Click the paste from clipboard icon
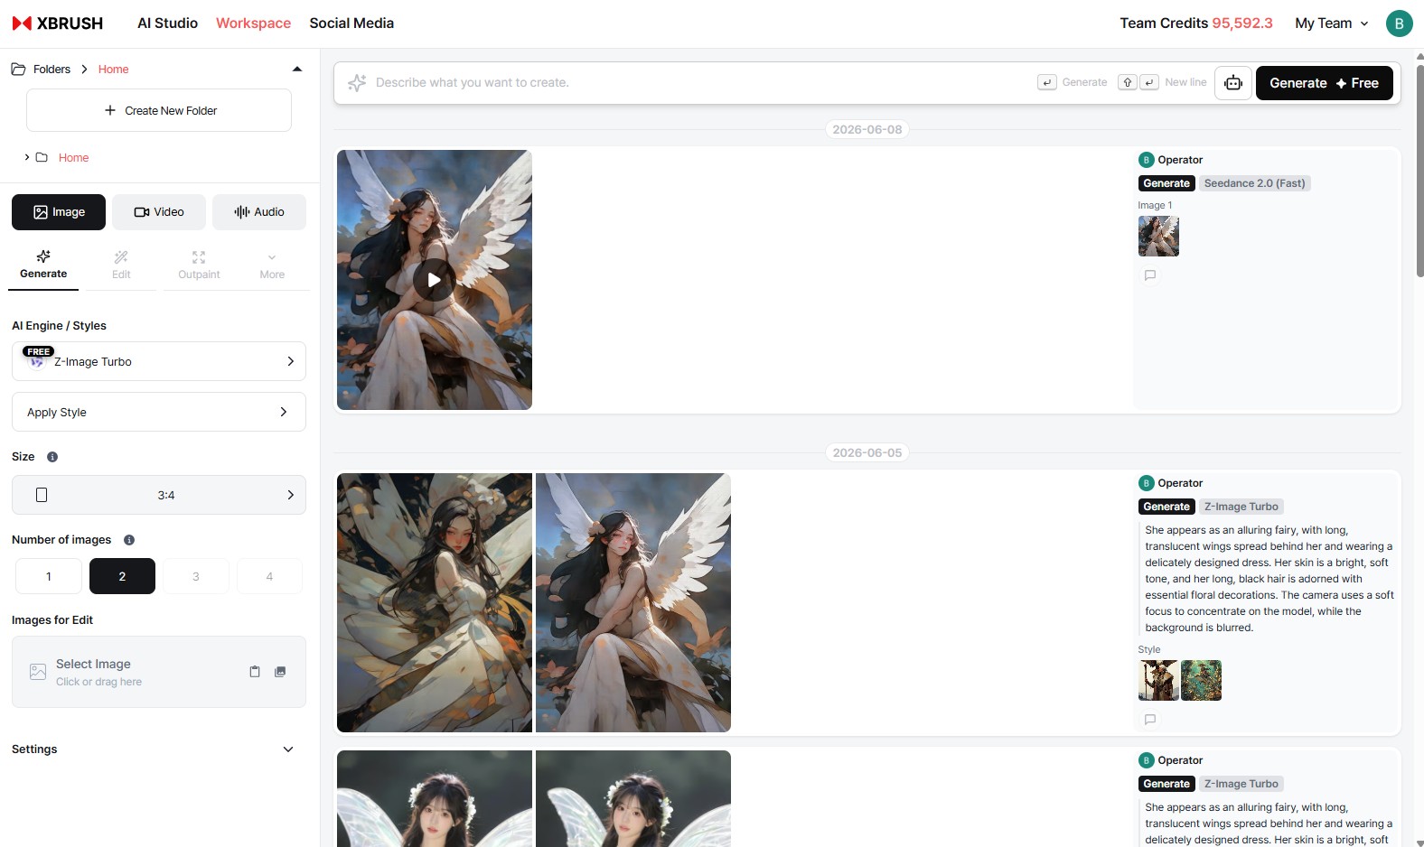Image resolution: width=1424 pixels, height=847 pixels. (x=255, y=672)
